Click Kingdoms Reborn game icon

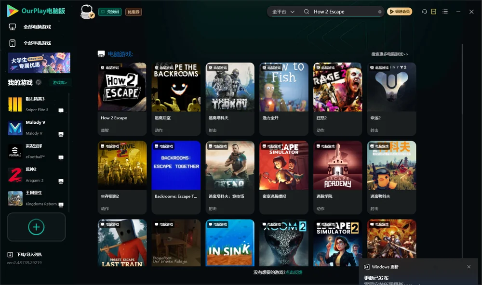click(15, 198)
